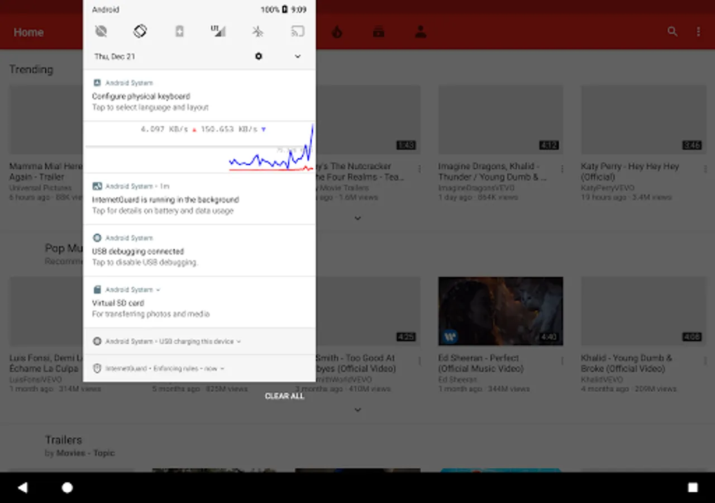The image size is (715, 503).
Task: Tap the date Thu, Dec 21
Action: pyautogui.click(x=115, y=56)
